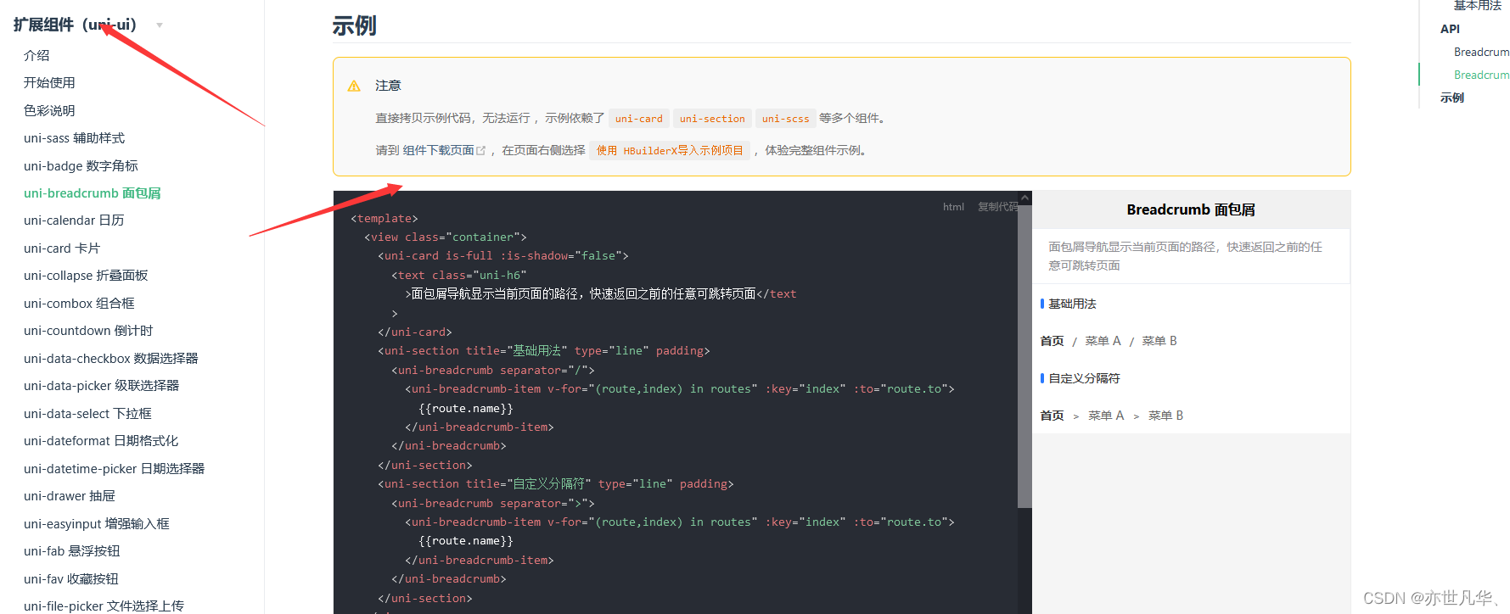Click 首页 in the slash-separated breadcrumb demo
Viewport: 1510px width, 614px height.
point(1052,341)
